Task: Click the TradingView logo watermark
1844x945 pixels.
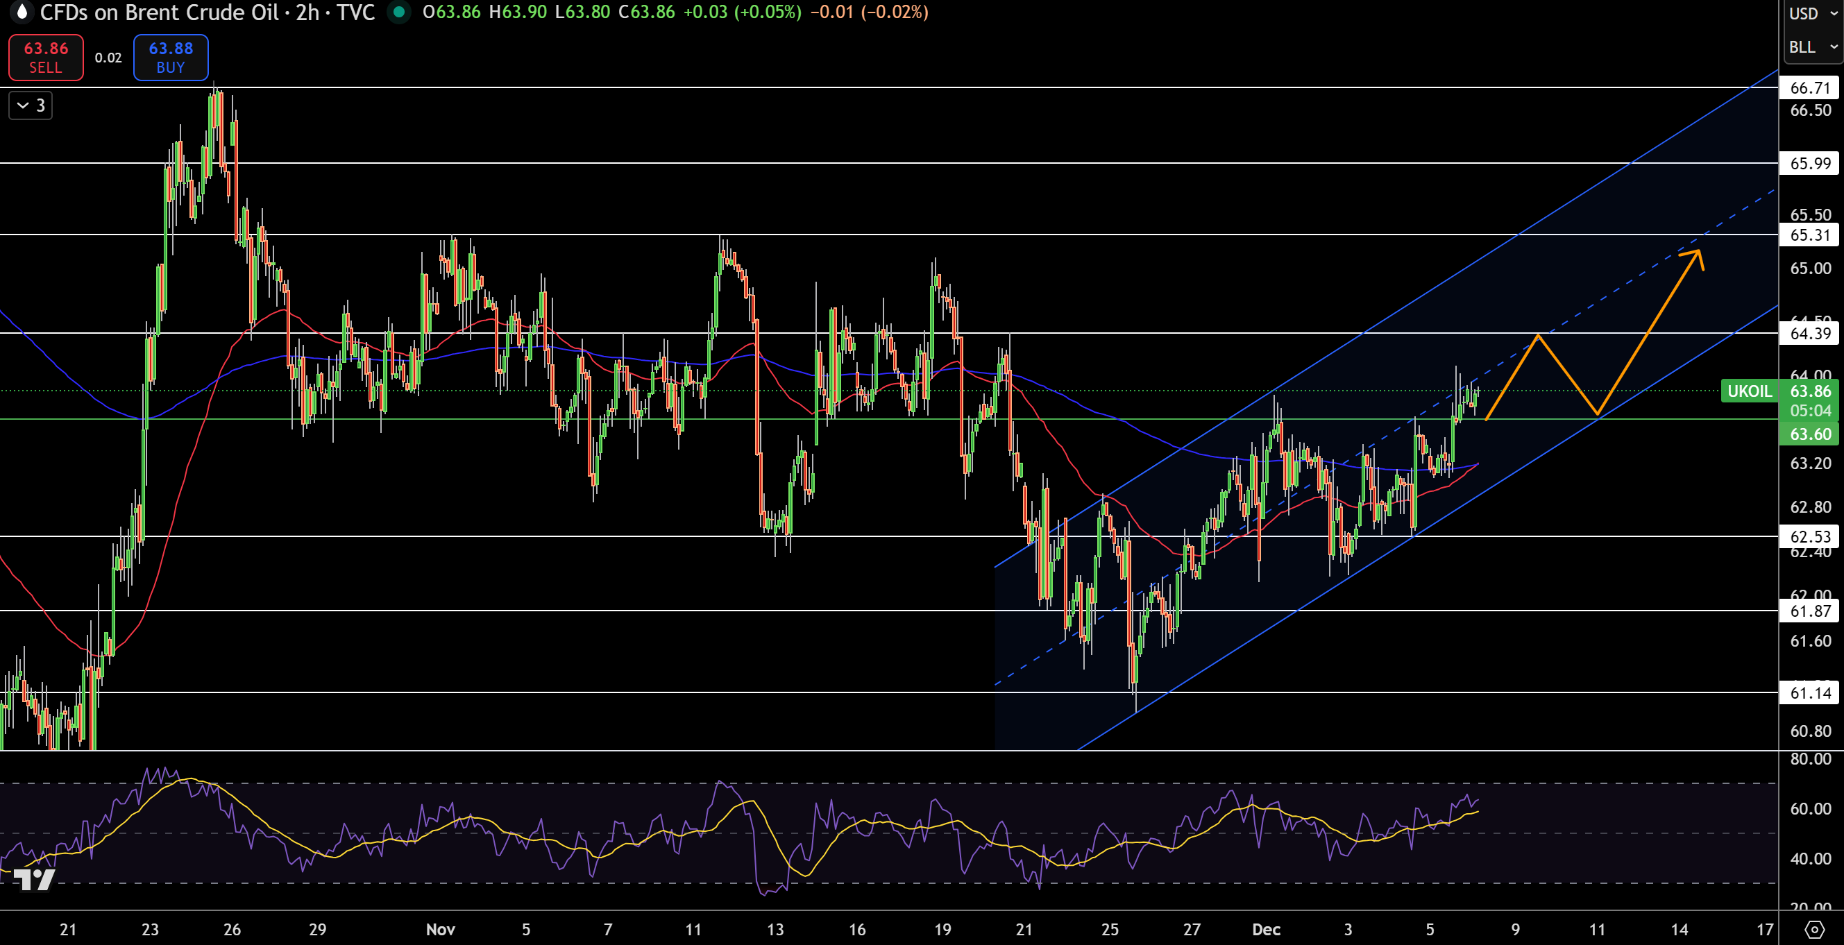Action: click(35, 879)
